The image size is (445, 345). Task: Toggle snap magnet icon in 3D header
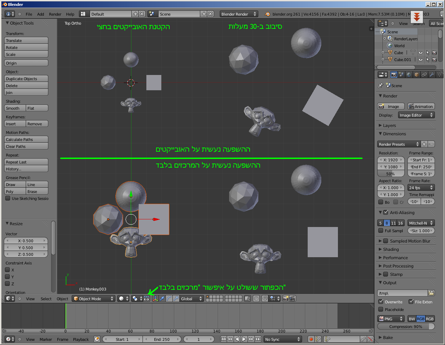(x=265, y=298)
